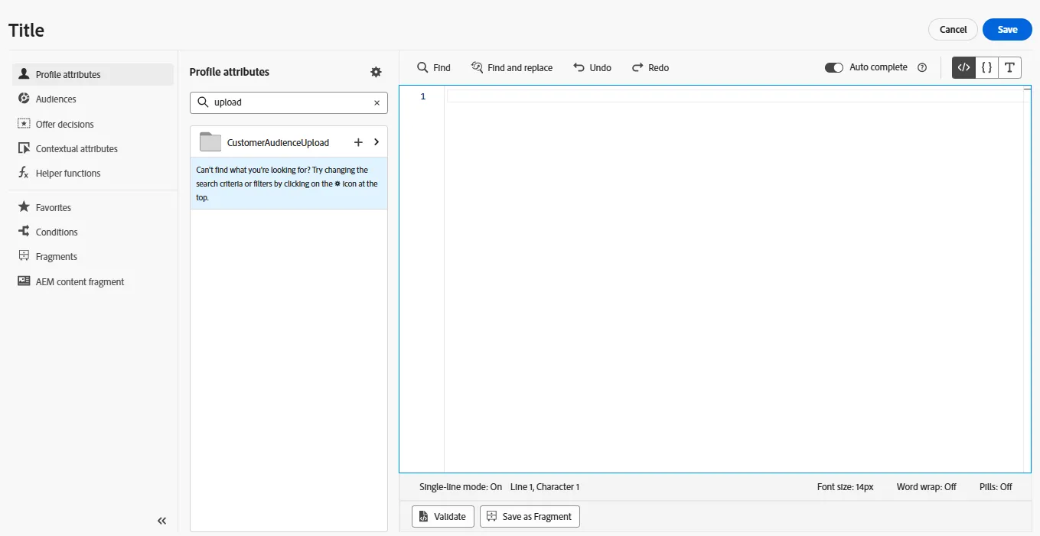
Task: Open Contextual attributes section
Action: (93, 148)
